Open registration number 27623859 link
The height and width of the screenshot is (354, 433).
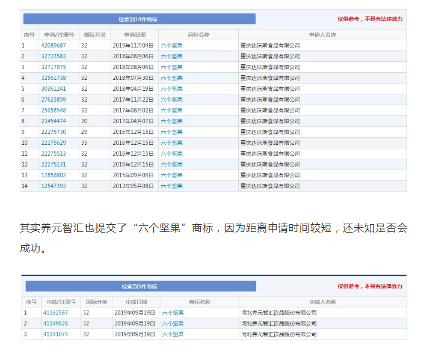(54, 99)
